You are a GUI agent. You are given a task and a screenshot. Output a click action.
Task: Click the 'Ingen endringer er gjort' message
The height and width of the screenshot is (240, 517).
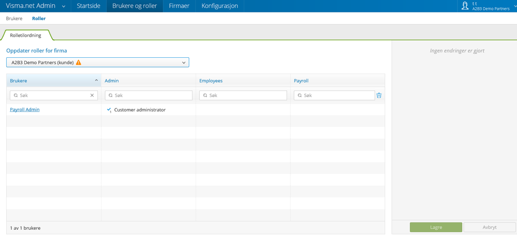coord(457,51)
